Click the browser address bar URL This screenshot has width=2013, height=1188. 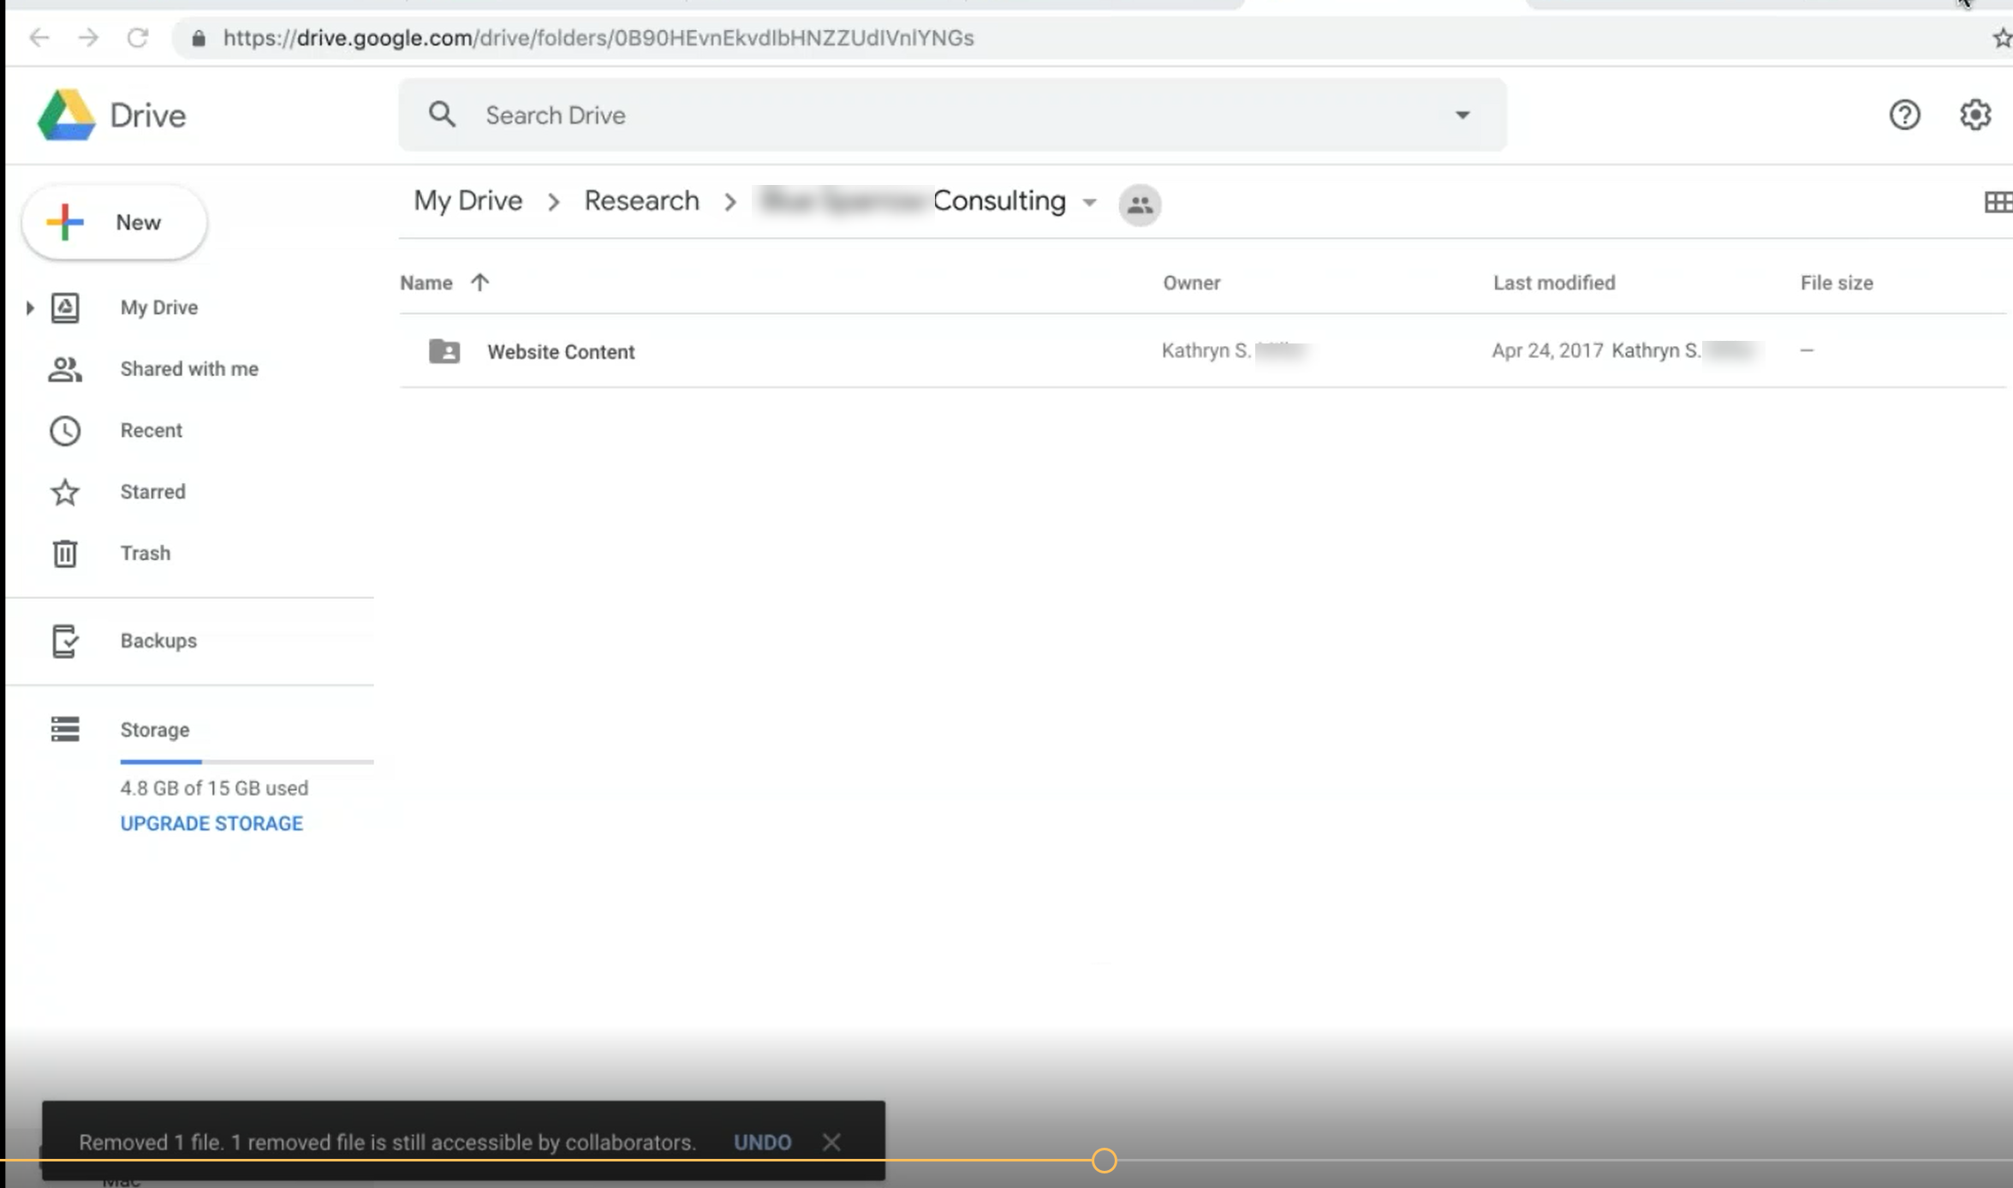599,39
